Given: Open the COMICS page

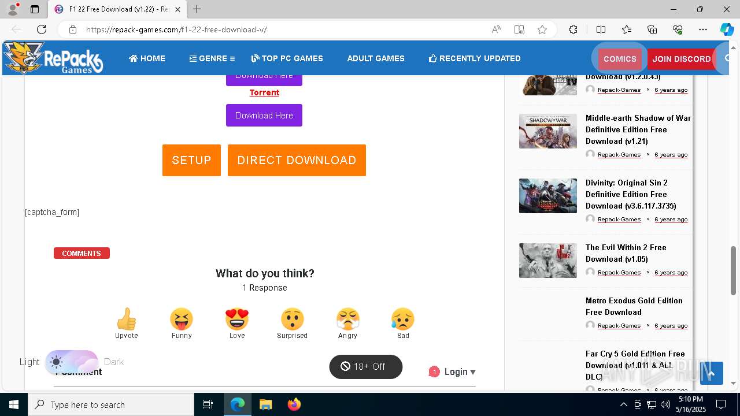Looking at the screenshot, I should click(620, 59).
